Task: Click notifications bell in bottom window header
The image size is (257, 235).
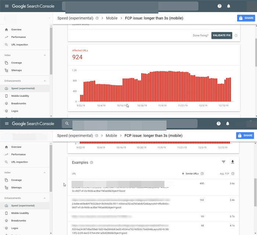Action: click(228, 124)
